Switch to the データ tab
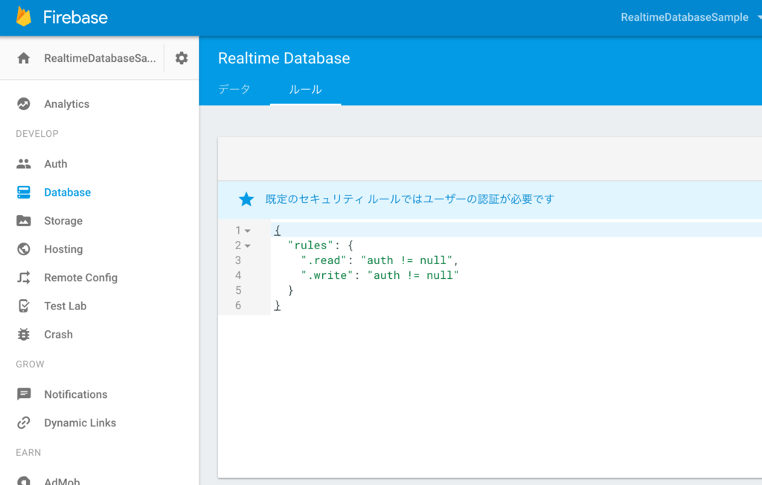The image size is (762, 485). coord(234,89)
